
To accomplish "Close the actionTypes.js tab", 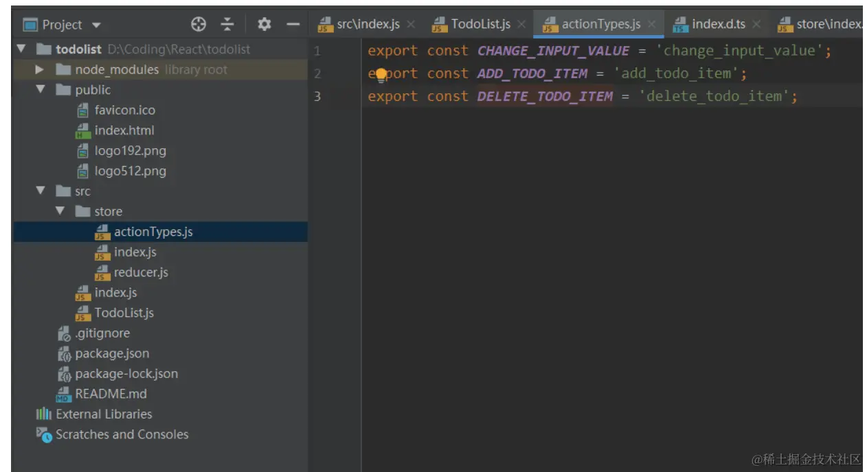I will click(x=651, y=25).
